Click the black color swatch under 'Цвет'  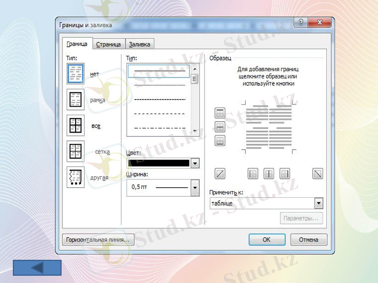tap(158, 163)
